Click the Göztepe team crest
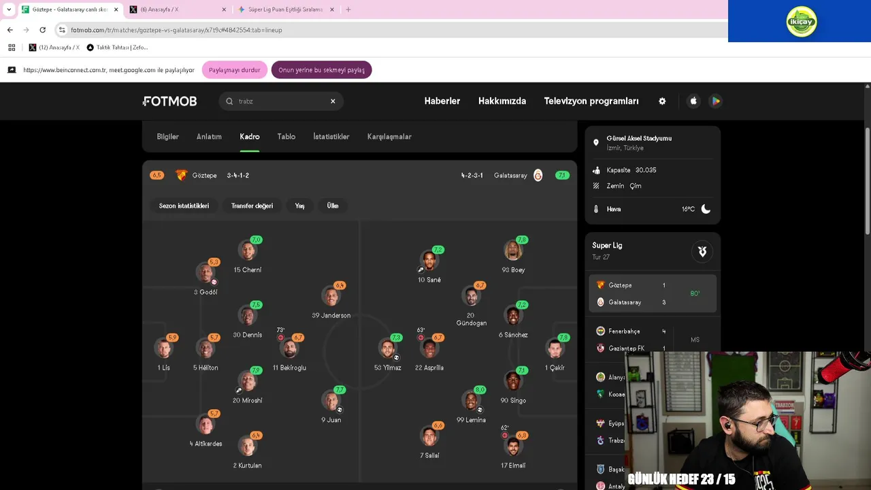This screenshot has width=871, height=490. point(181,176)
